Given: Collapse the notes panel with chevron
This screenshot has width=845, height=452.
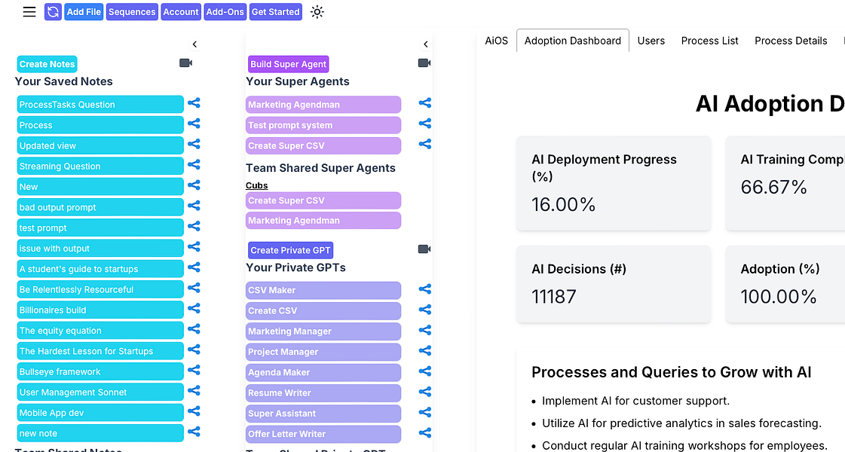Looking at the screenshot, I should [x=194, y=44].
